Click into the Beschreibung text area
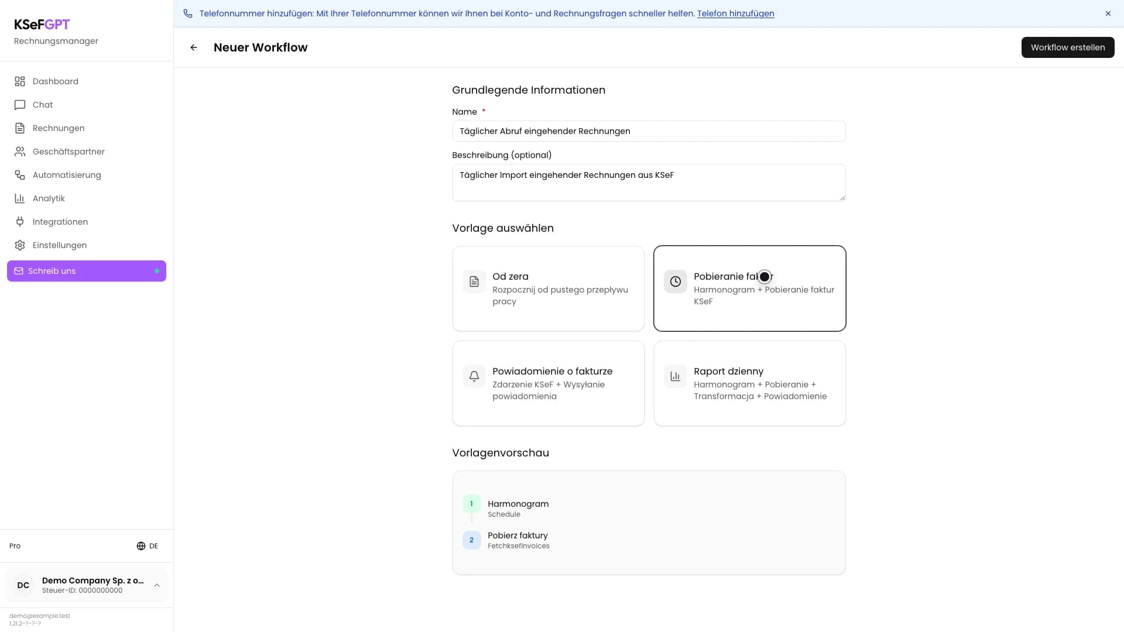This screenshot has height=632, width=1124. (649, 183)
